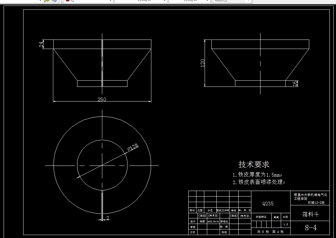Click the 塔里木大学机械电气化 school text

311,195
